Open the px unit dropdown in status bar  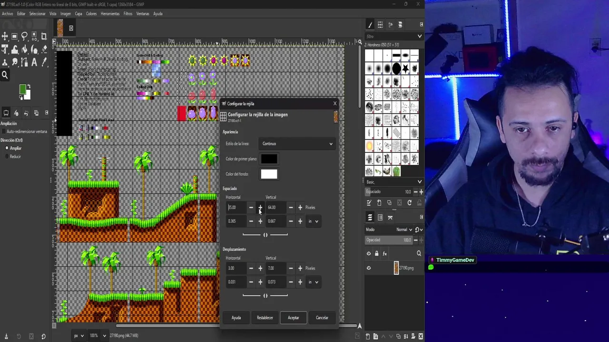(x=79, y=336)
